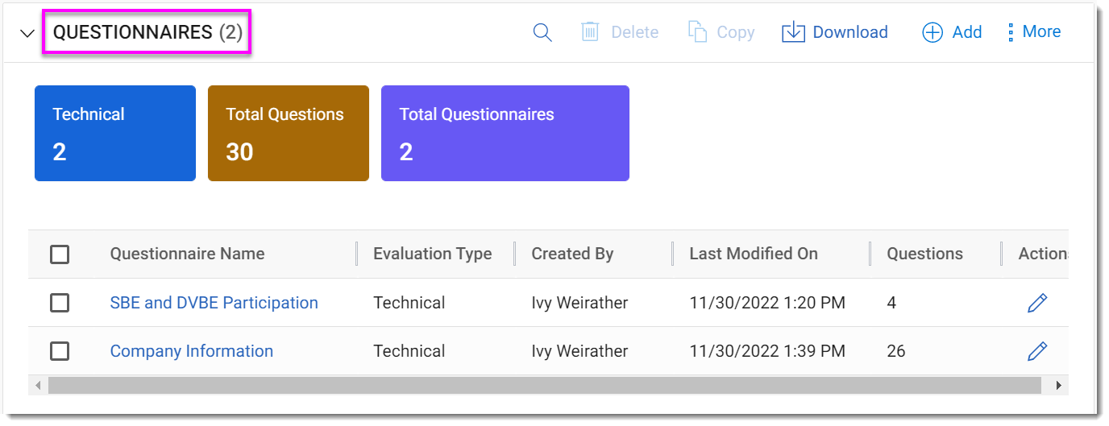Sort by Evaluation Type column header

432,254
